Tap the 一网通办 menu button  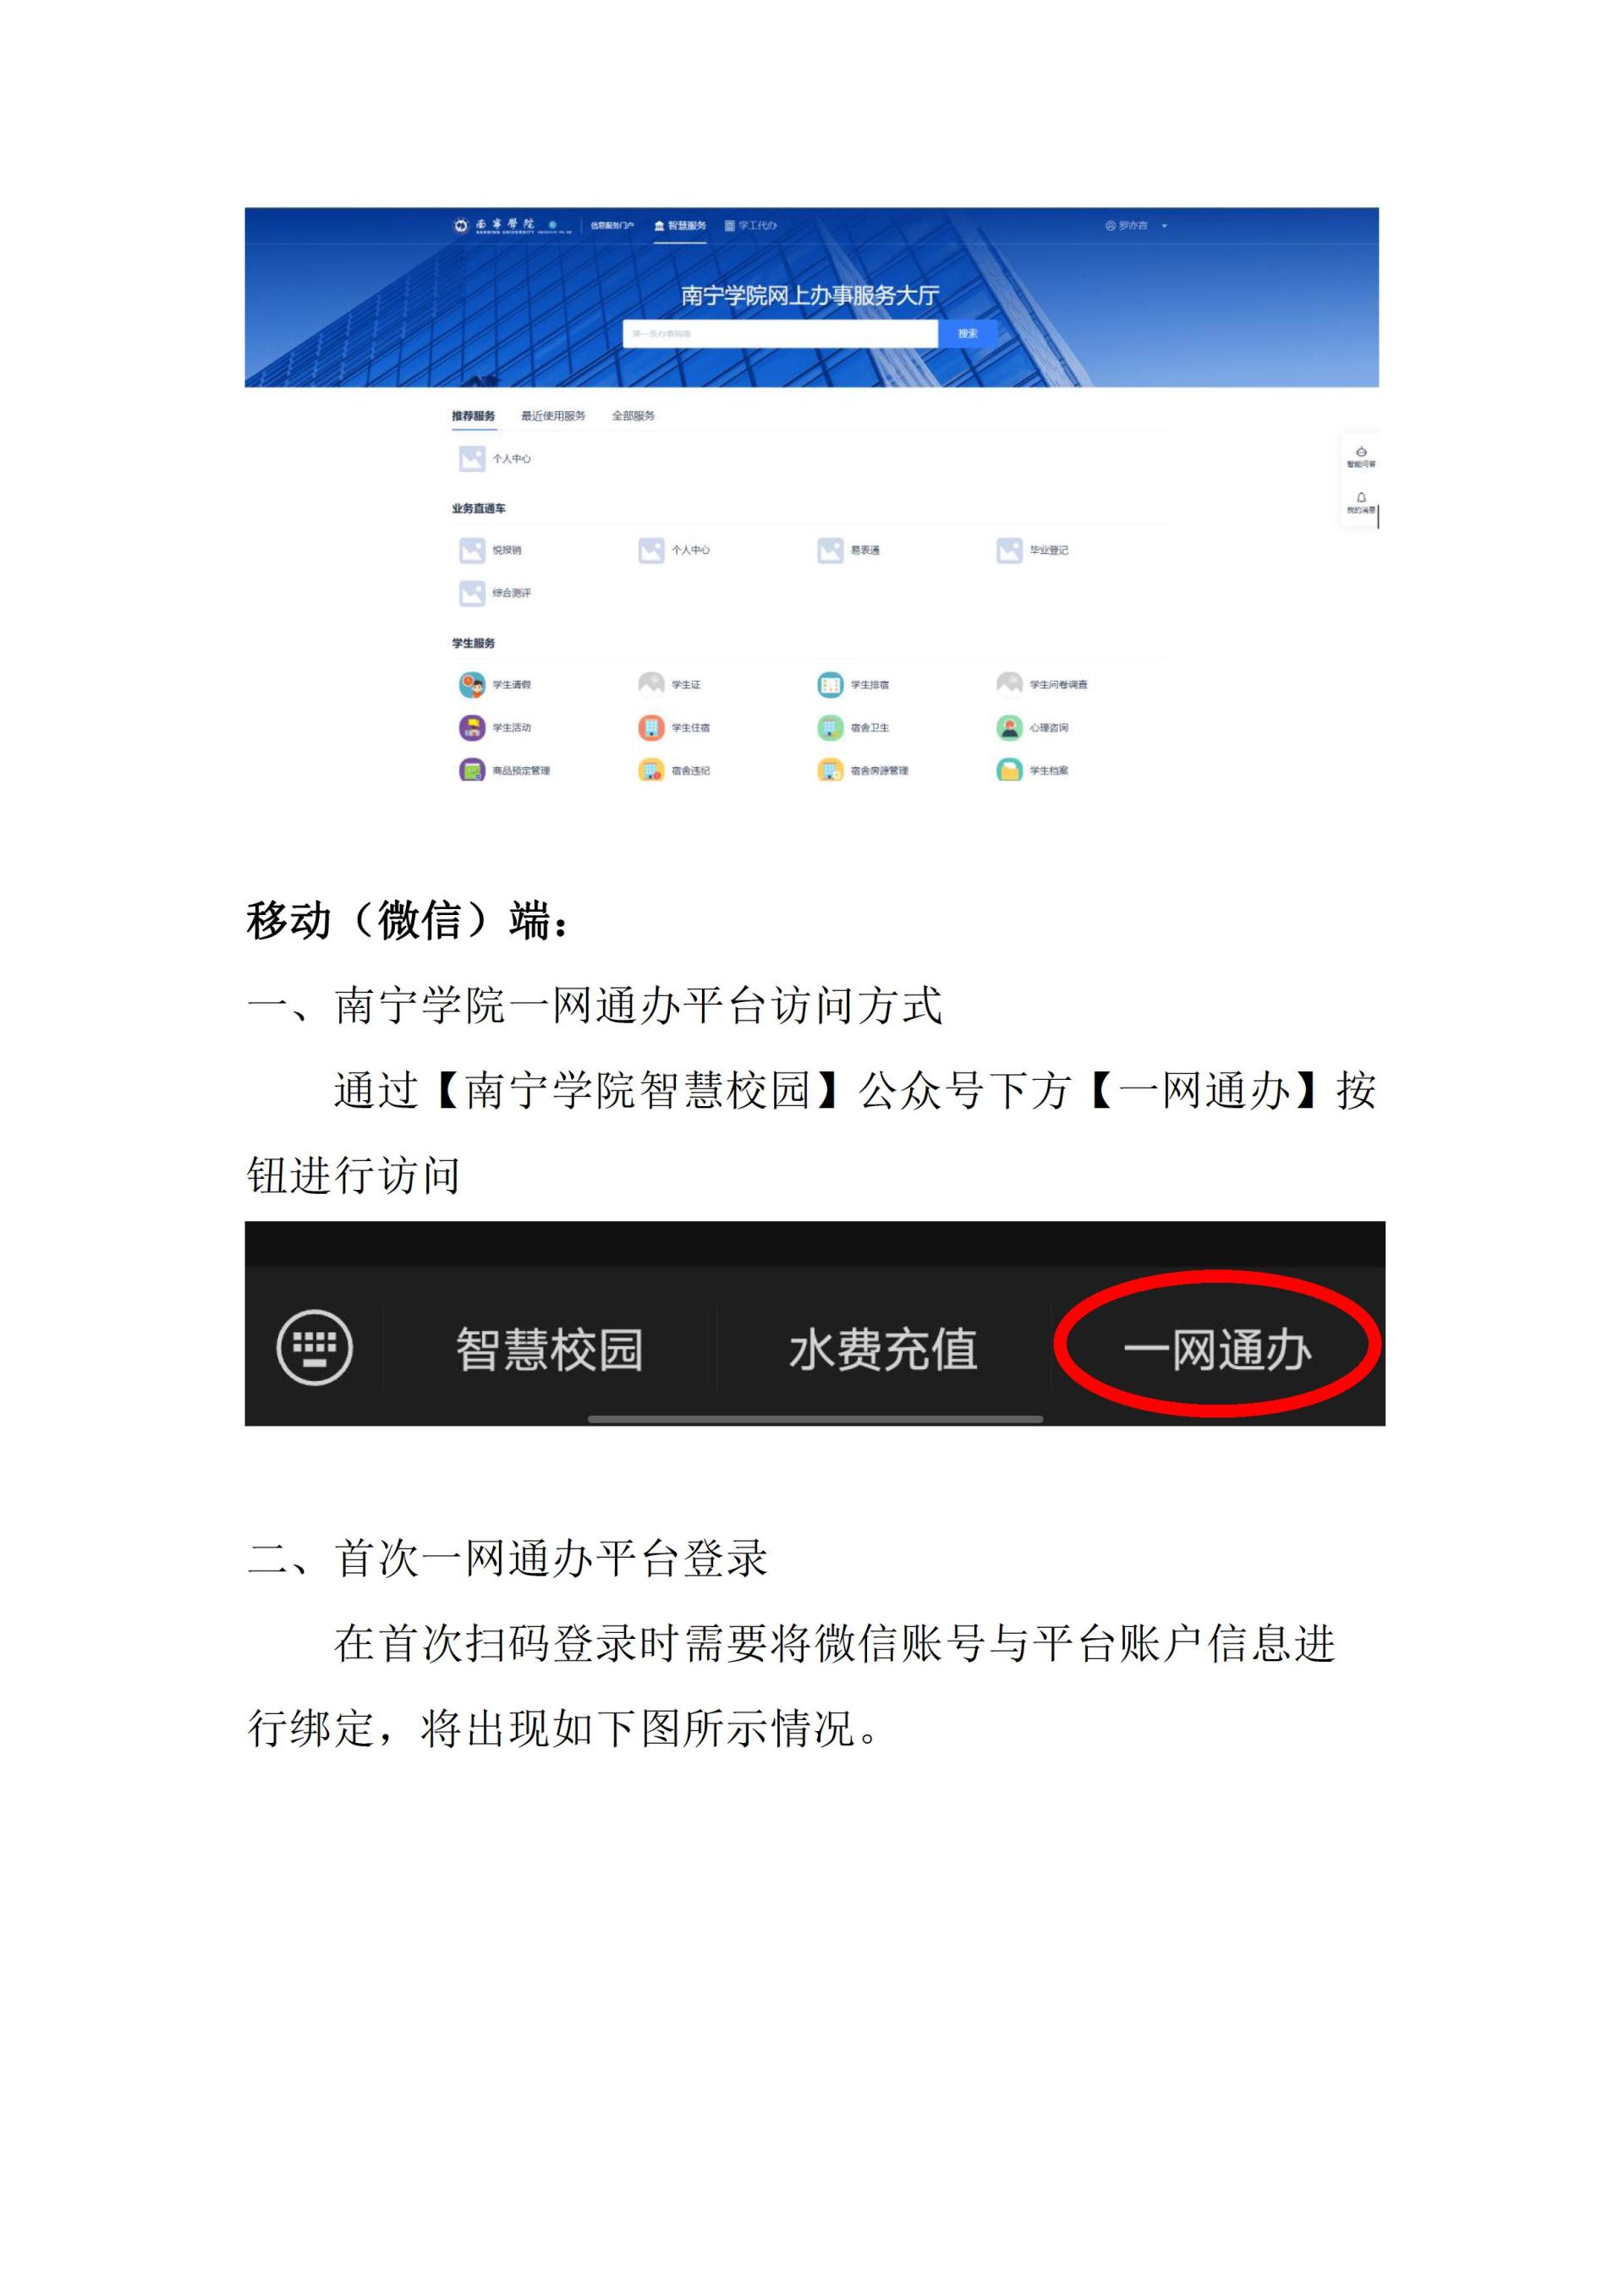point(1217,1349)
